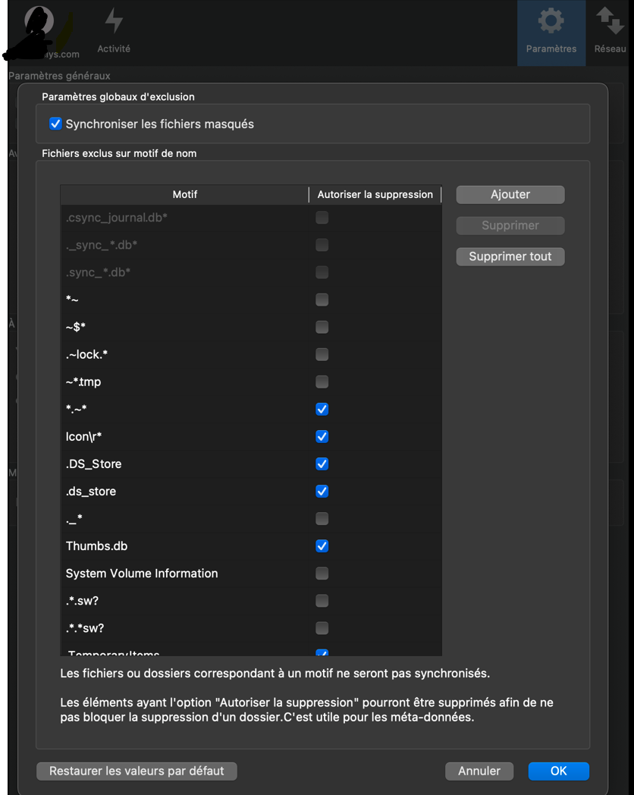Uncheck the Thumbs.db suppression checkbox
Screen dimensions: 634x795
click(322, 546)
